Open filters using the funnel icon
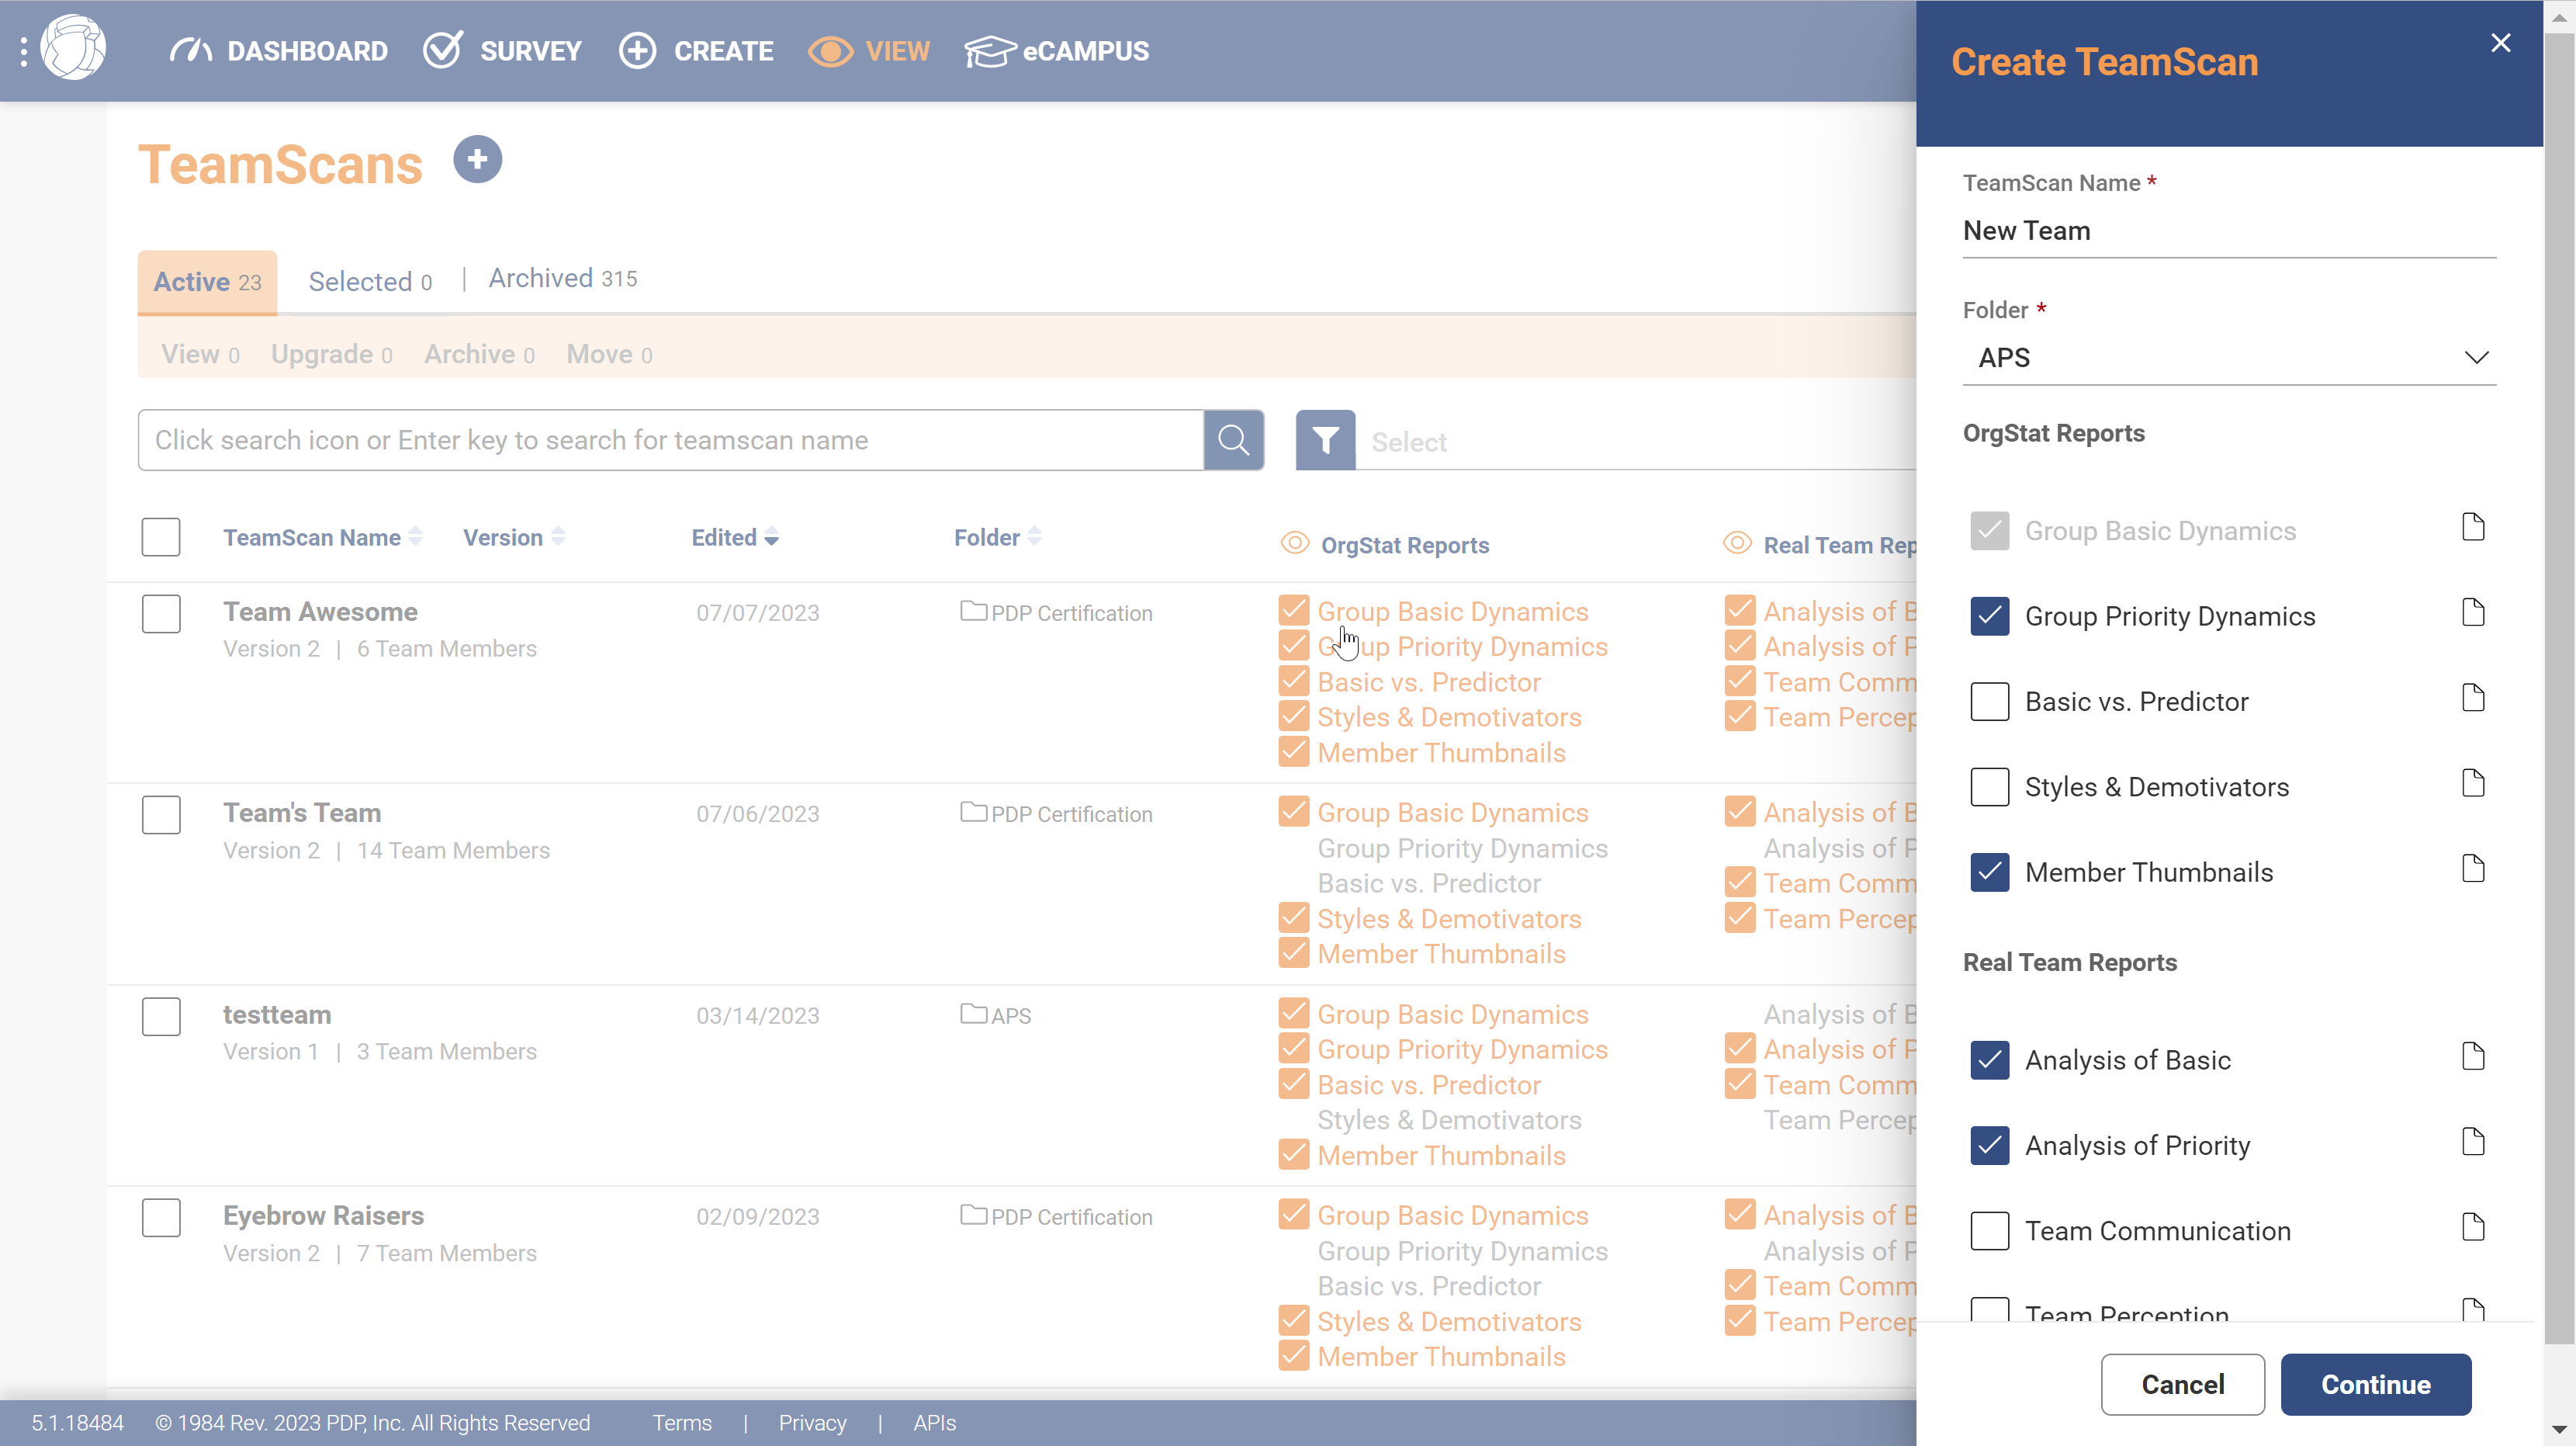This screenshot has height=1446, width=2576. coord(1324,440)
